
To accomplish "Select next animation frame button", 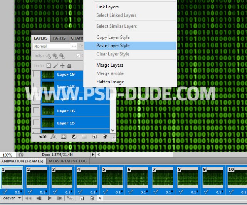I will pyautogui.click(x=59, y=198).
